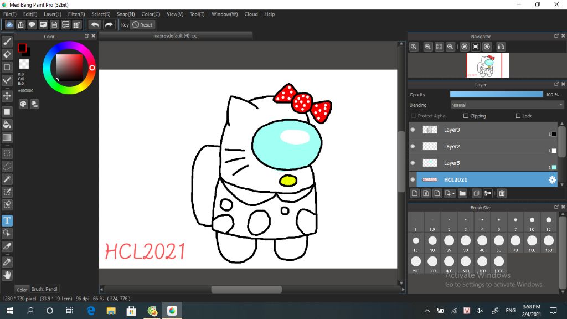Viewport: 567px width, 319px height.
Task: Click the Redo arrow button
Action: coord(109,24)
